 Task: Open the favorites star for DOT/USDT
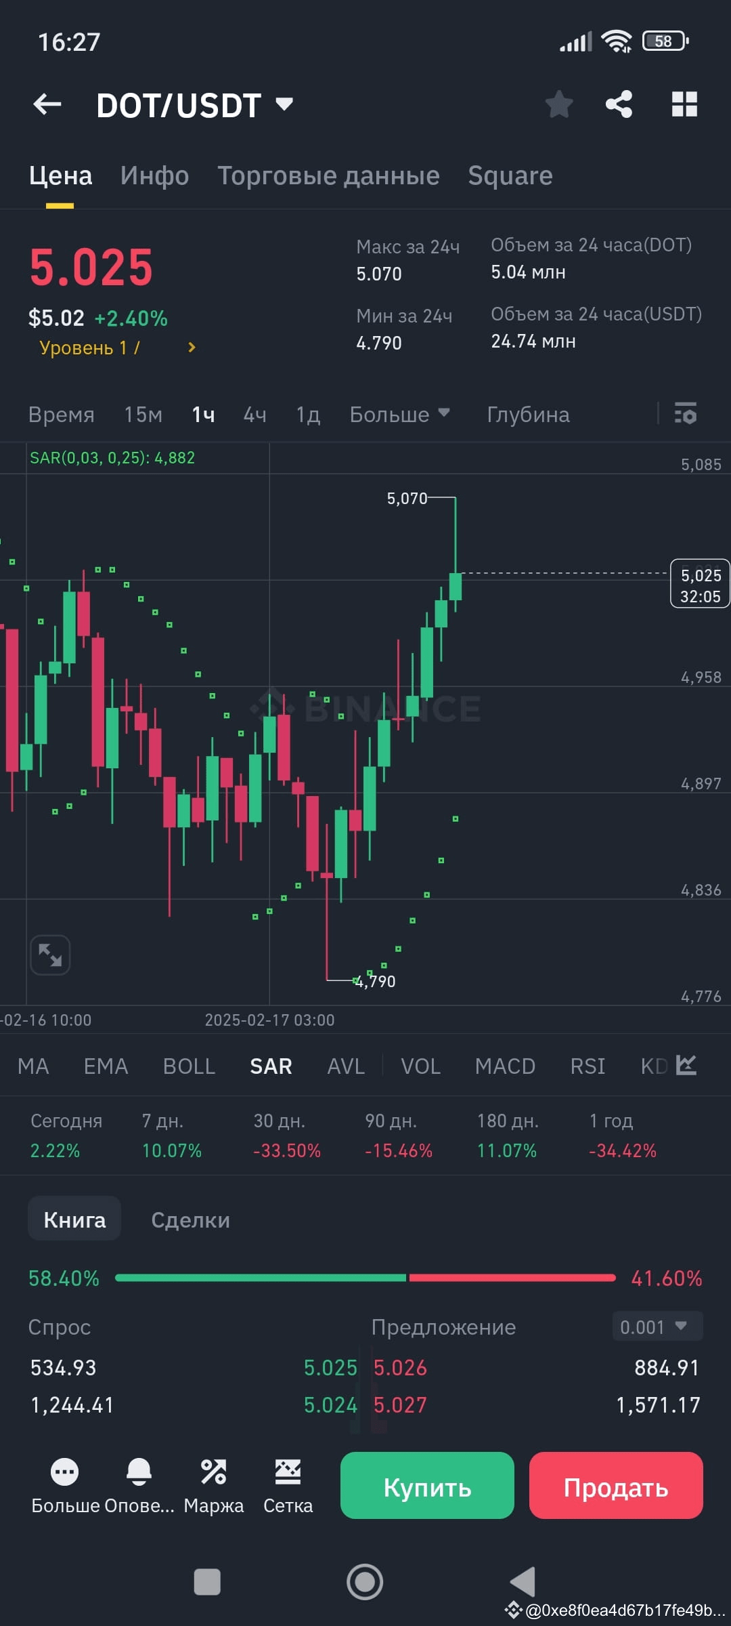click(559, 104)
